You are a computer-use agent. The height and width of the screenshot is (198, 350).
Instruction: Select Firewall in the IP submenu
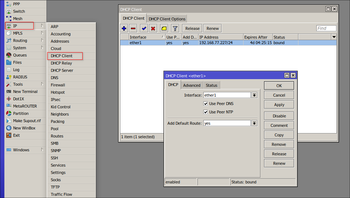point(58,85)
